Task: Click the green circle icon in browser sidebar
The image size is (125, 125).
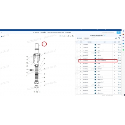Action: (123, 50)
